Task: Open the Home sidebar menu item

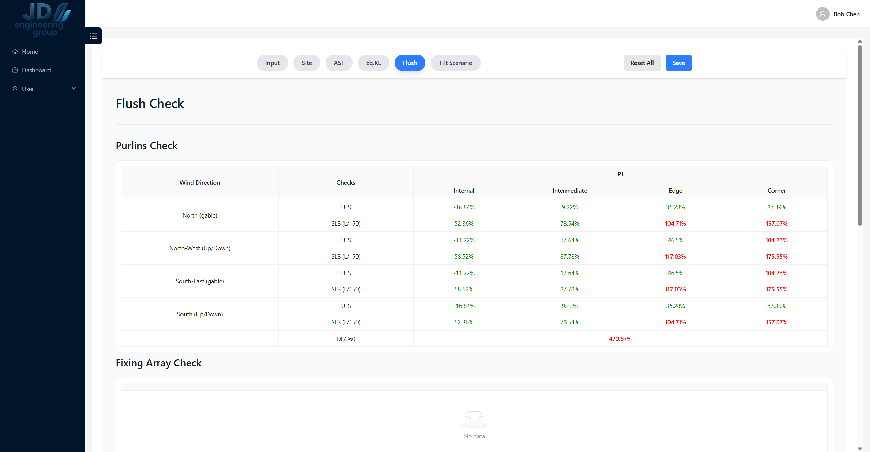Action: coord(42,51)
